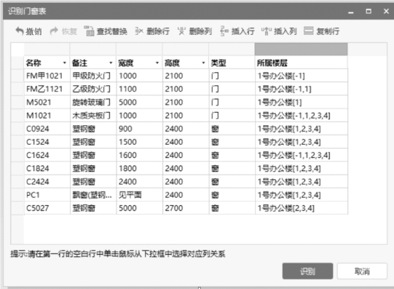Screen dimensions: 394x289
Task: Select the highlighted gray cell above 所属楼层
Action: pyautogui.click(x=302, y=50)
